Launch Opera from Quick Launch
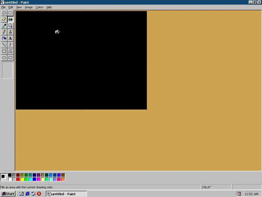Screen dimensions: 262x197 pos(39,194)
